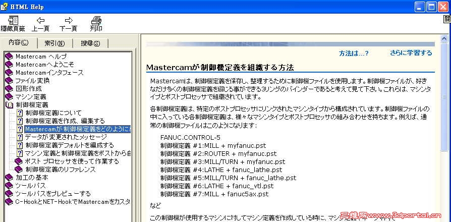Select ファイル変換 tree entry text

32,81
